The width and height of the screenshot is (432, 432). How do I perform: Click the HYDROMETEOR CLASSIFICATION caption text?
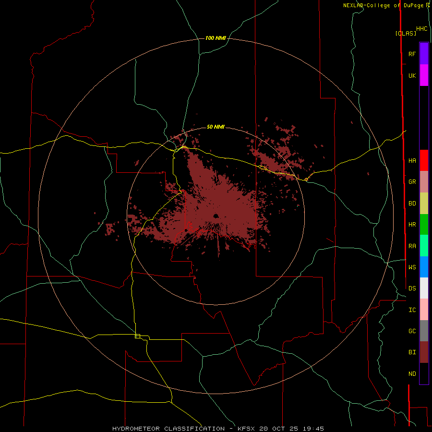(x=168, y=429)
